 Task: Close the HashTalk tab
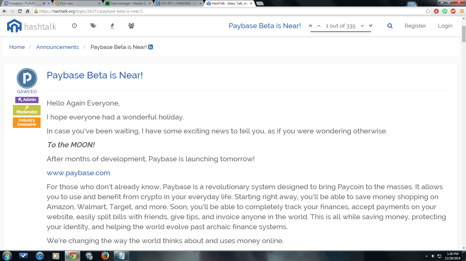(251, 3)
